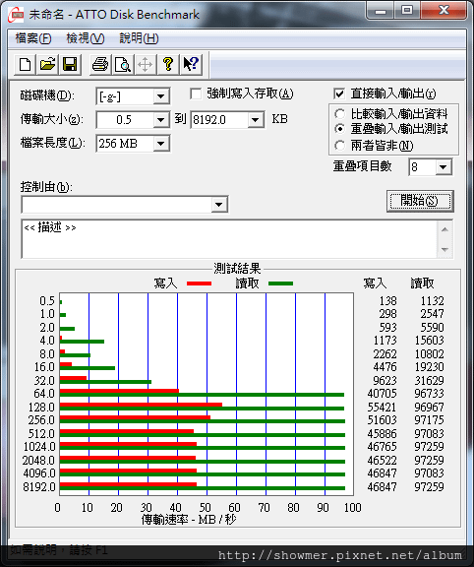
Task: Click the description box scroll down arrow
Action: pyautogui.click(x=444, y=249)
